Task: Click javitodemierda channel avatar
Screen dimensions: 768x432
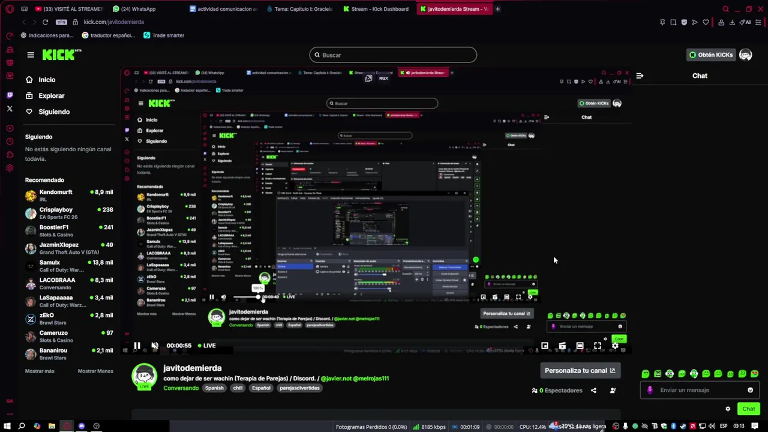Action: click(144, 377)
